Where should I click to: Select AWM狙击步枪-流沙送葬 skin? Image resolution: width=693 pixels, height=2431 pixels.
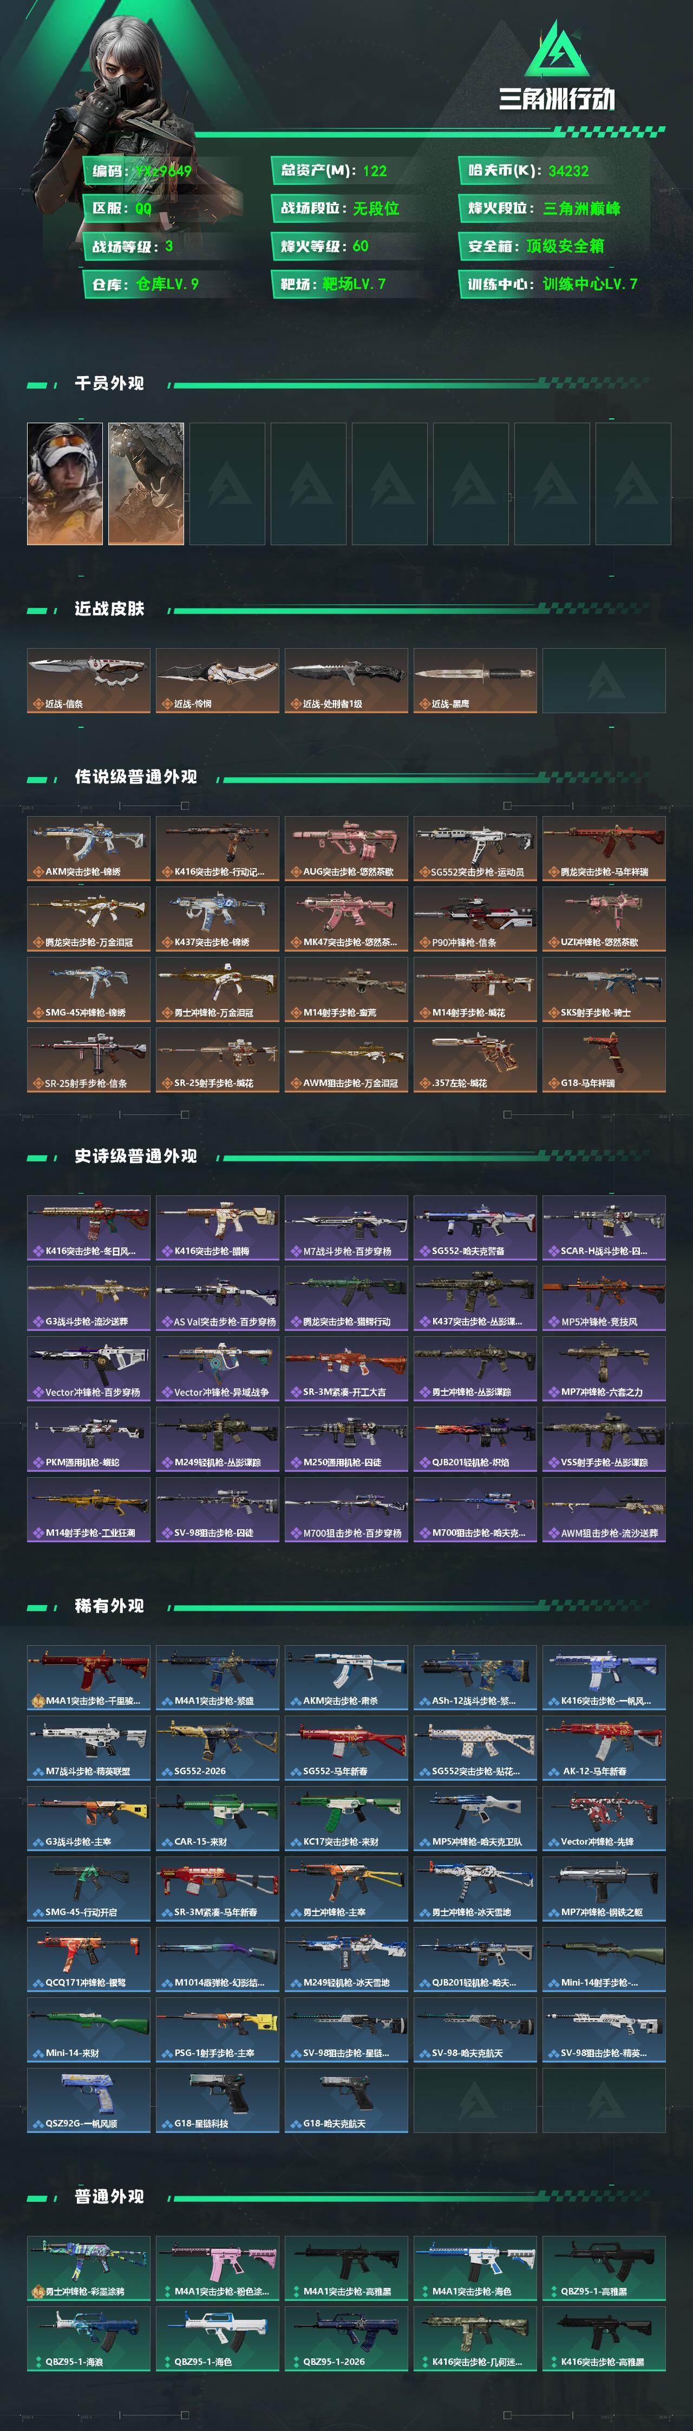click(x=604, y=1510)
